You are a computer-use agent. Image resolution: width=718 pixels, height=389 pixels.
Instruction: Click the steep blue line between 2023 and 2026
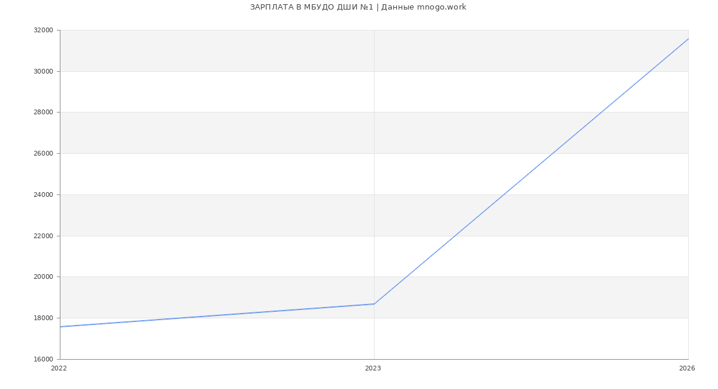pyautogui.click(x=531, y=172)
